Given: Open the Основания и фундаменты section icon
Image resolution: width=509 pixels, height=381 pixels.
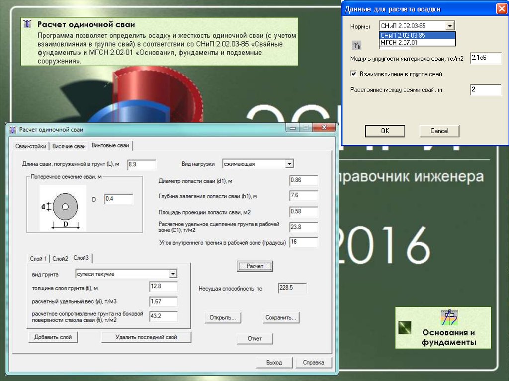Looking at the screenshot, I should click(x=449, y=317).
